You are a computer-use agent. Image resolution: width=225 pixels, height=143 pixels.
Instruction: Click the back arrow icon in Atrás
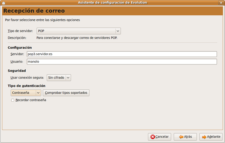click(x=180, y=137)
